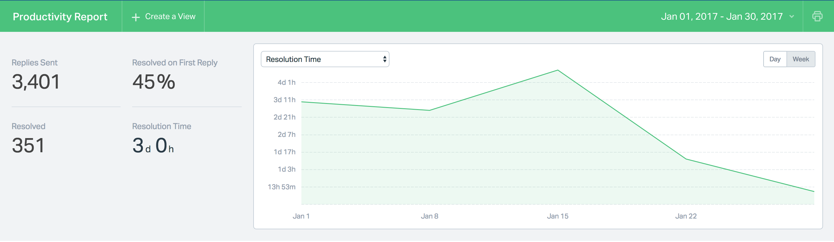Click the printer icon in header
The height and width of the screenshot is (242, 834).
pyautogui.click(x=817, y=16)
